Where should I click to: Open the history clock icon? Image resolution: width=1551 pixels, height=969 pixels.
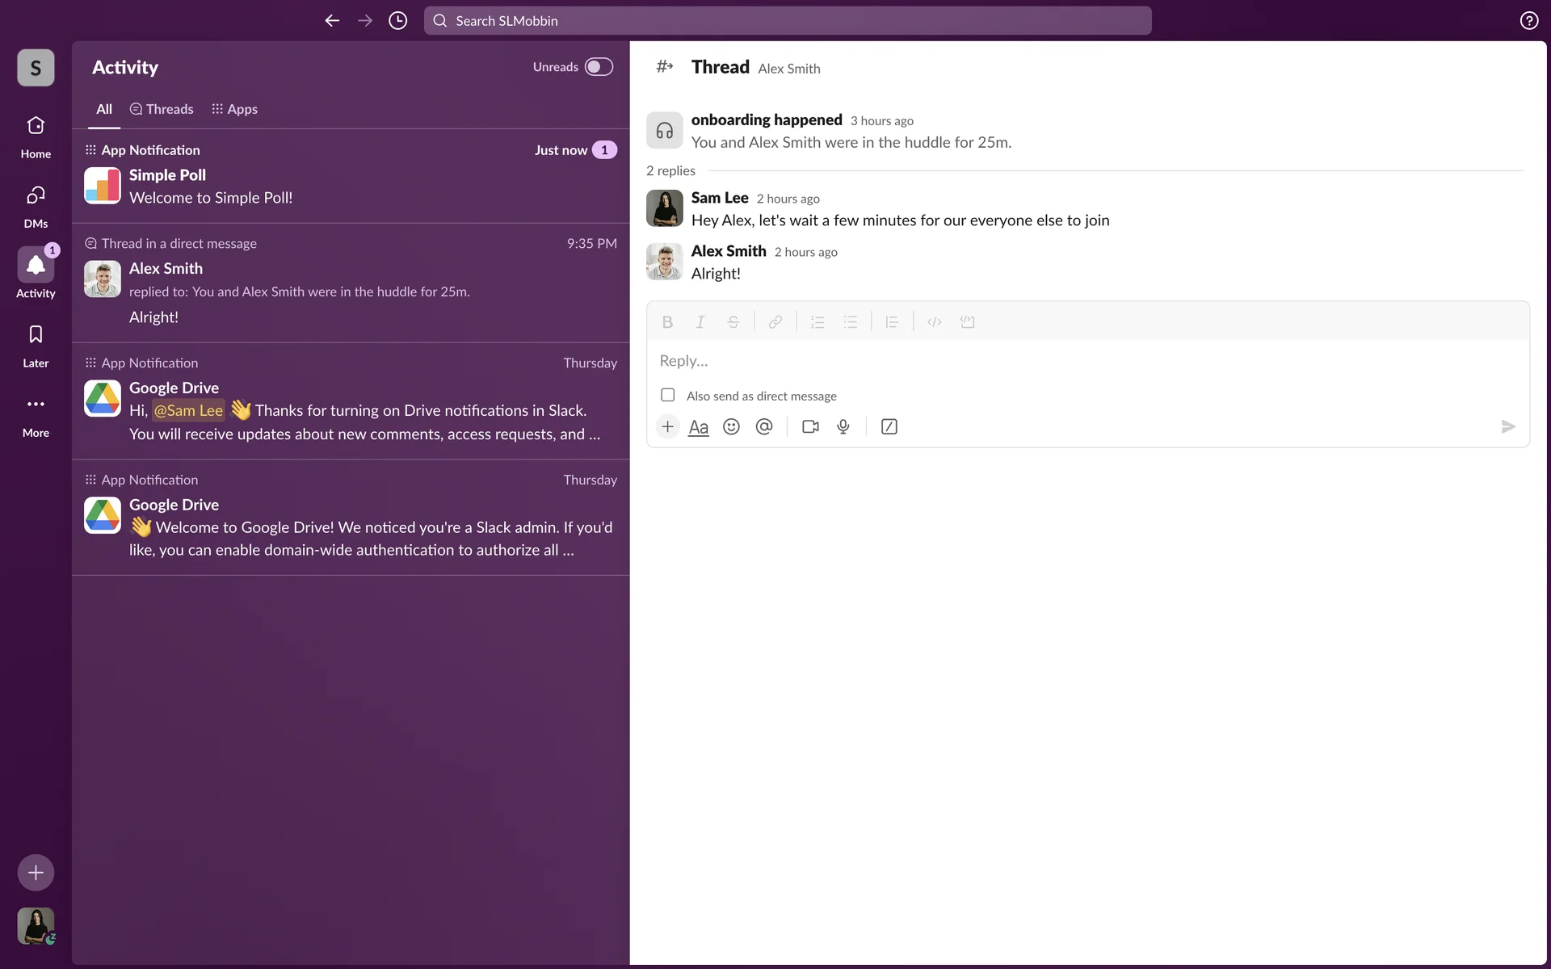point(397,21)
